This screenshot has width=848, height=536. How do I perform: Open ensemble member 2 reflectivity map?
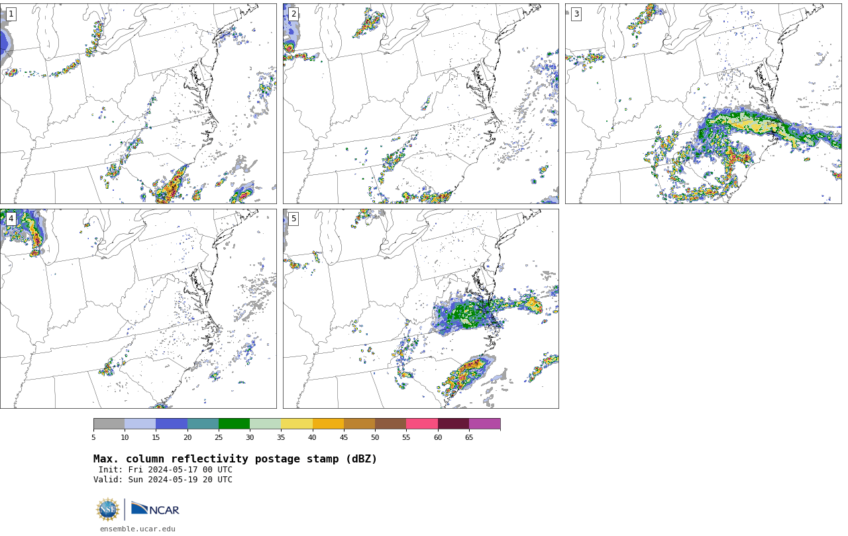click(x=421, y=103)
